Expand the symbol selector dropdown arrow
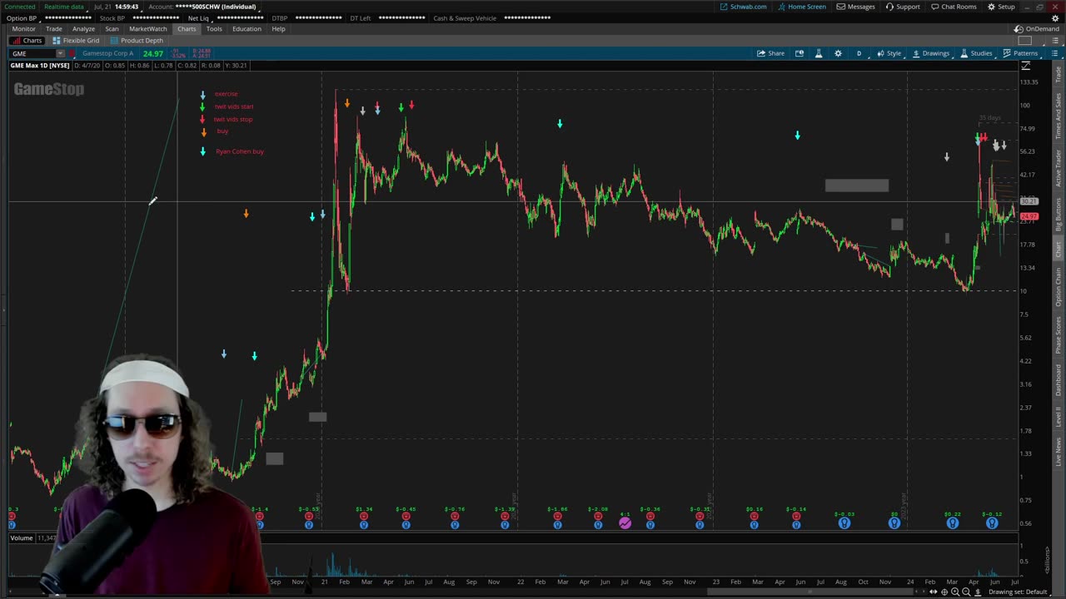The image size is (1066, 599). coord(60,53)
